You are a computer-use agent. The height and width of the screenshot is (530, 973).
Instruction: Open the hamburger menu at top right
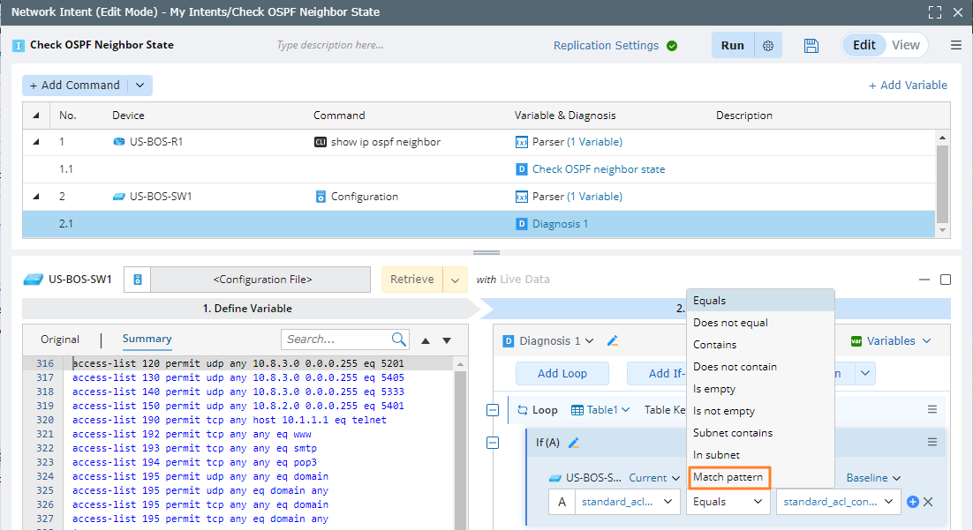[956, 46]
